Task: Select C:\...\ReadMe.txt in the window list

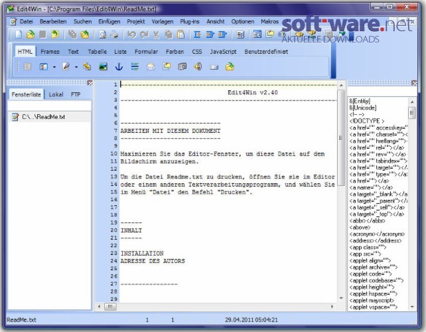Action: 50,117
